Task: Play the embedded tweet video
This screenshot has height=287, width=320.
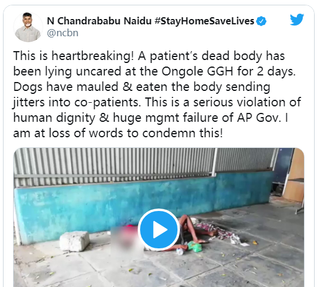Action: tap(159, 229)
